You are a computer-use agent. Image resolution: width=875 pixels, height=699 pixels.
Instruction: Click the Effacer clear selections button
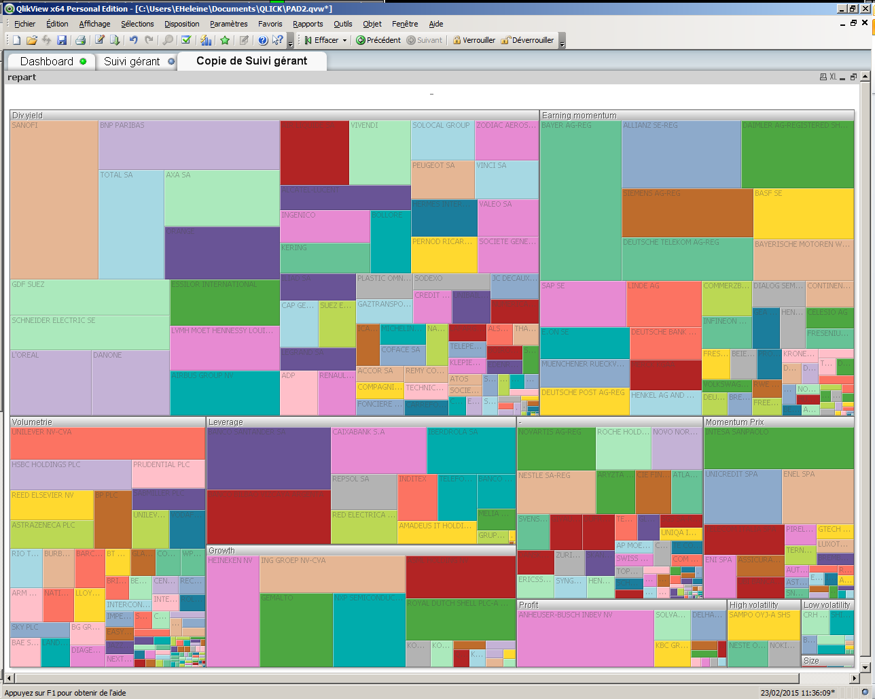(321, 40)
